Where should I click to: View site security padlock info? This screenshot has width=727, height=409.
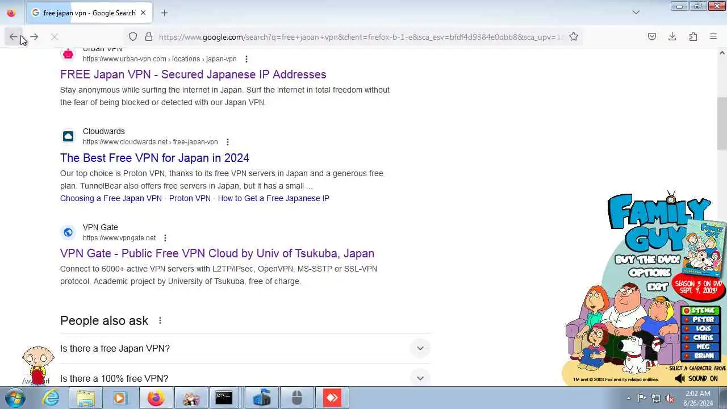(x=149, y=37)
